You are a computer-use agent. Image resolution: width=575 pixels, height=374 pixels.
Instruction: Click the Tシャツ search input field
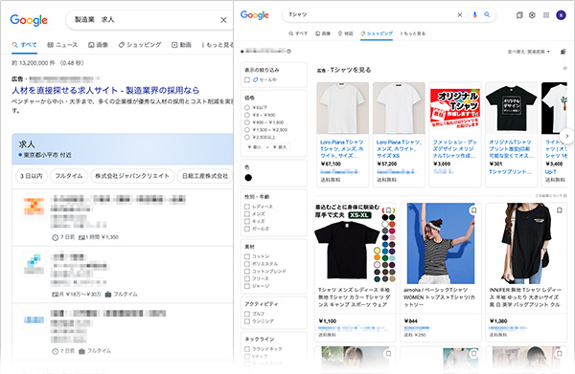coord(370,14)
